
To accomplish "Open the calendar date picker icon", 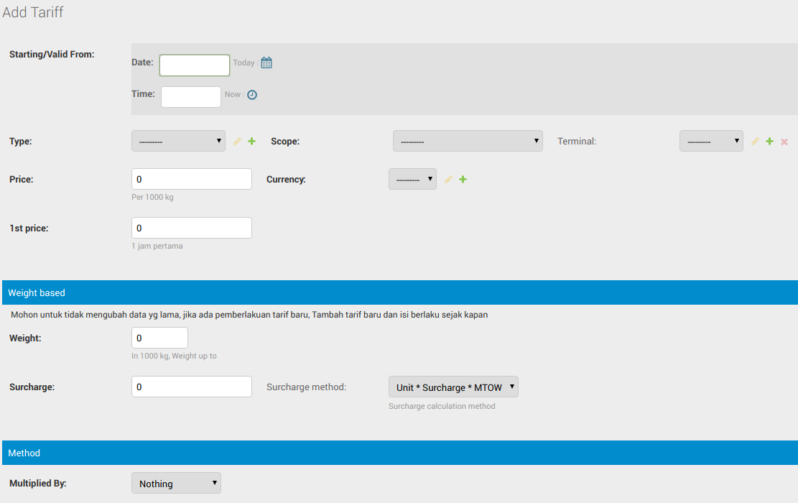I will tap(266, 63).
